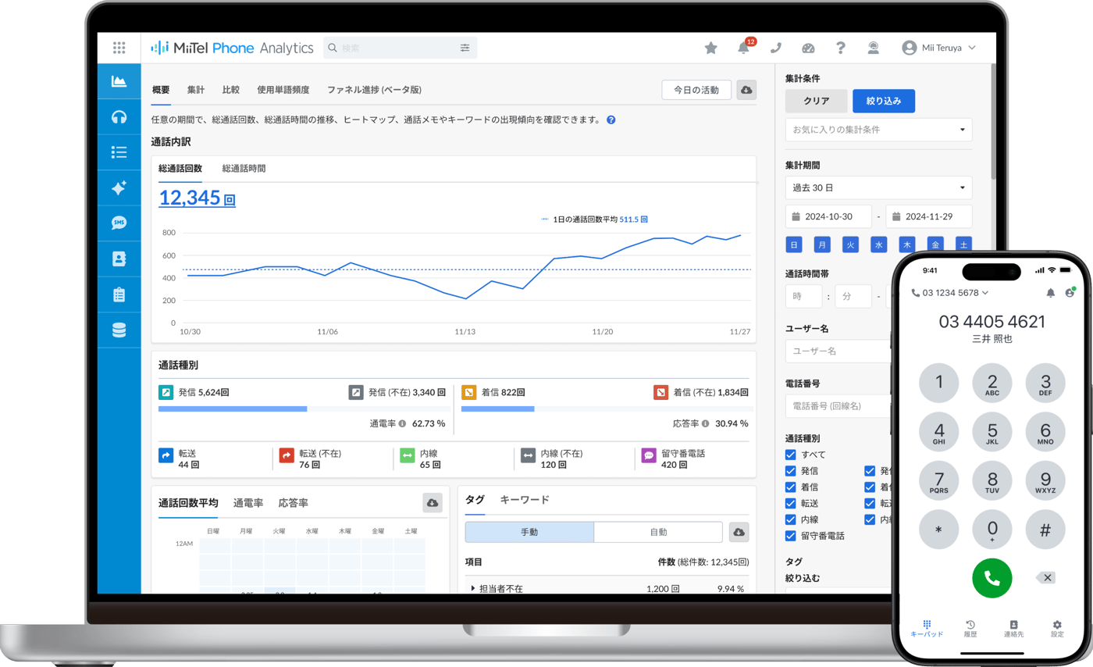Image resolution: width=1093 pixels, height=667 pixels.
Task: Open the database icon in left sidebar
Action: pyautogui.click(x=119, y=330)
